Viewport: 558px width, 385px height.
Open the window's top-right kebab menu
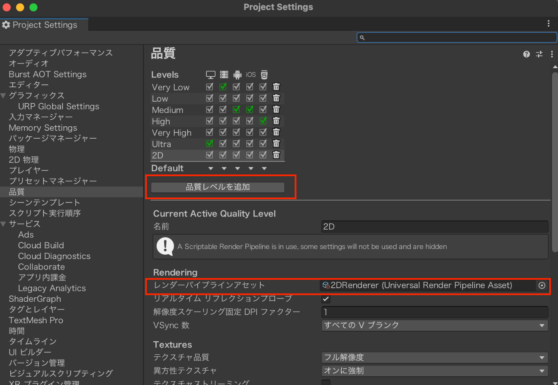(548, 24)
